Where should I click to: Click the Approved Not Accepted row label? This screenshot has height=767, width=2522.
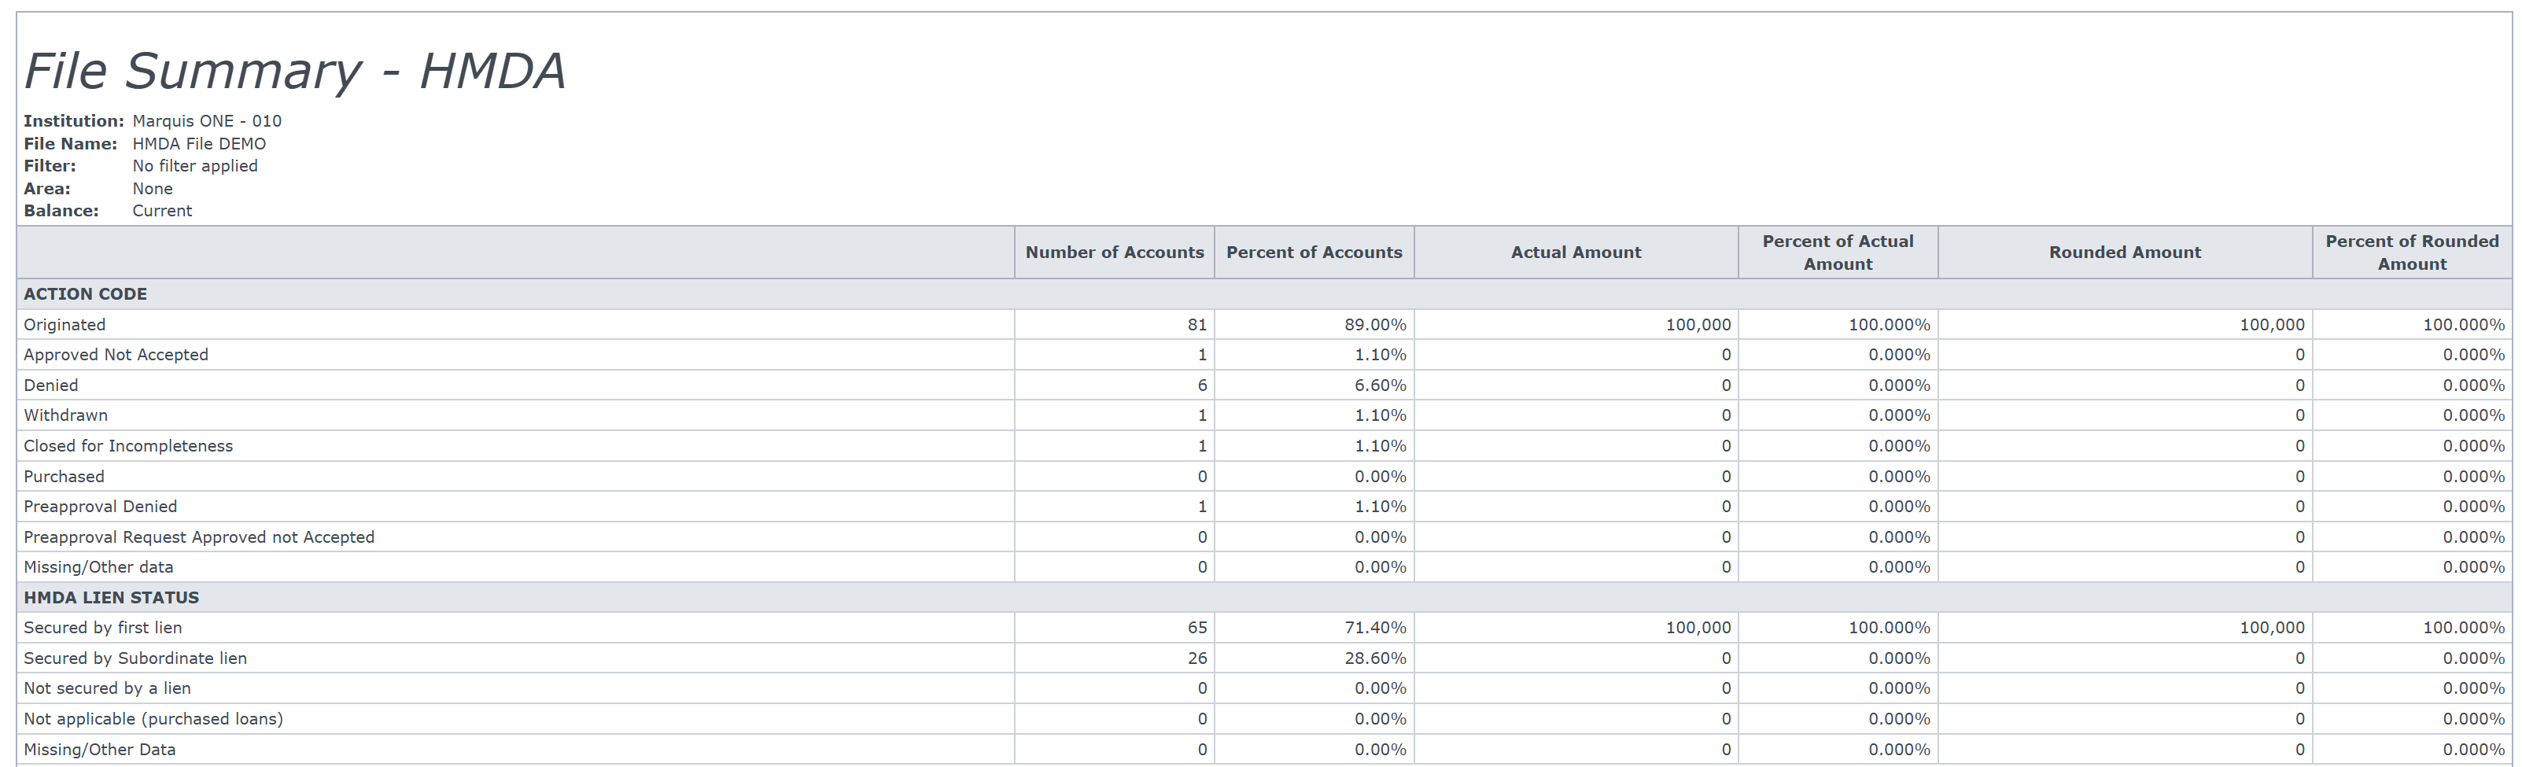(x=116, y=355)
